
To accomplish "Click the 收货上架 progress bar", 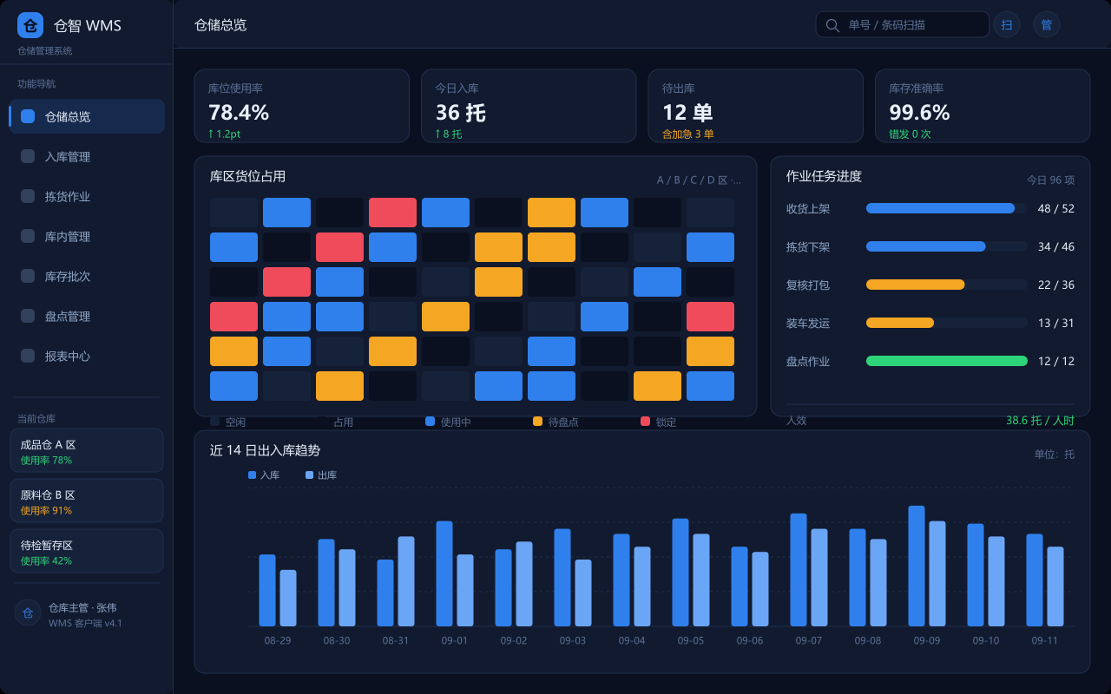I will 947,208.
